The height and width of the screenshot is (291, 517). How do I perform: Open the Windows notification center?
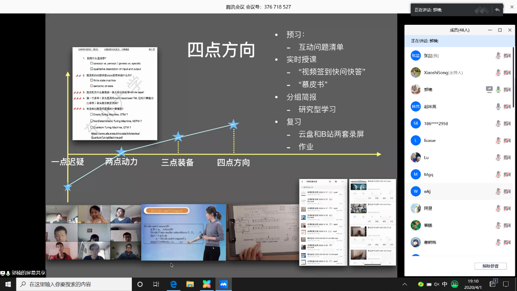pos(507,284)
